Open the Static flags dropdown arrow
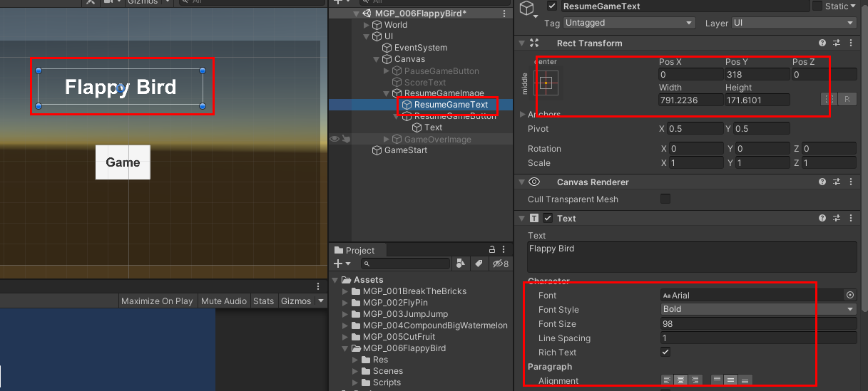The image size is (868, 391). coord(854,6)
